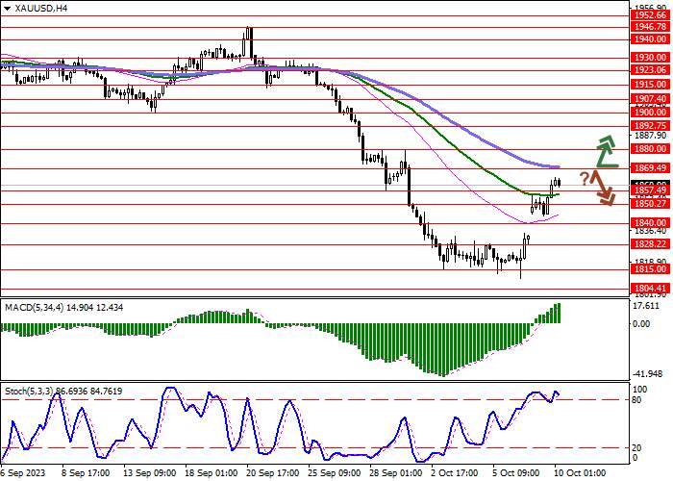Image resolution: width=673 pixels, height=481 pixels.
Task: Click the 18 Sep 01:00 time axis label
Action: tap(212, 473)
